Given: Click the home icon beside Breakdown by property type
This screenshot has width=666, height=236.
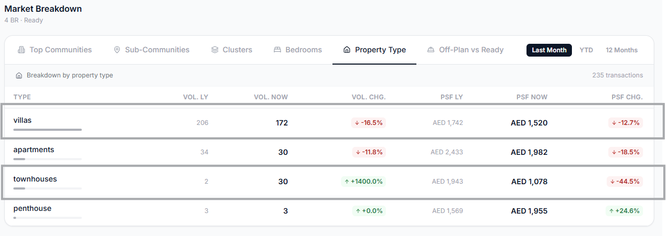Looking at the screenshot, I should [x=19, y=75].
